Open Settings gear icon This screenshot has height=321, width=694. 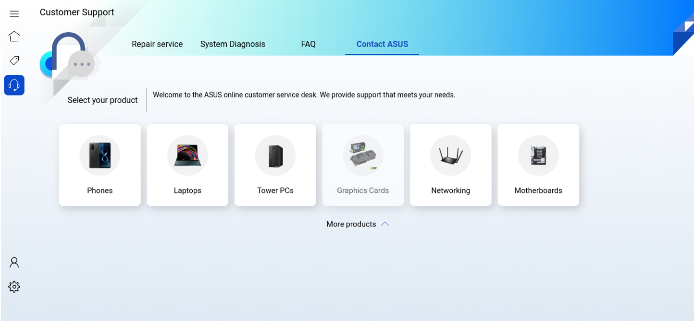14,287
